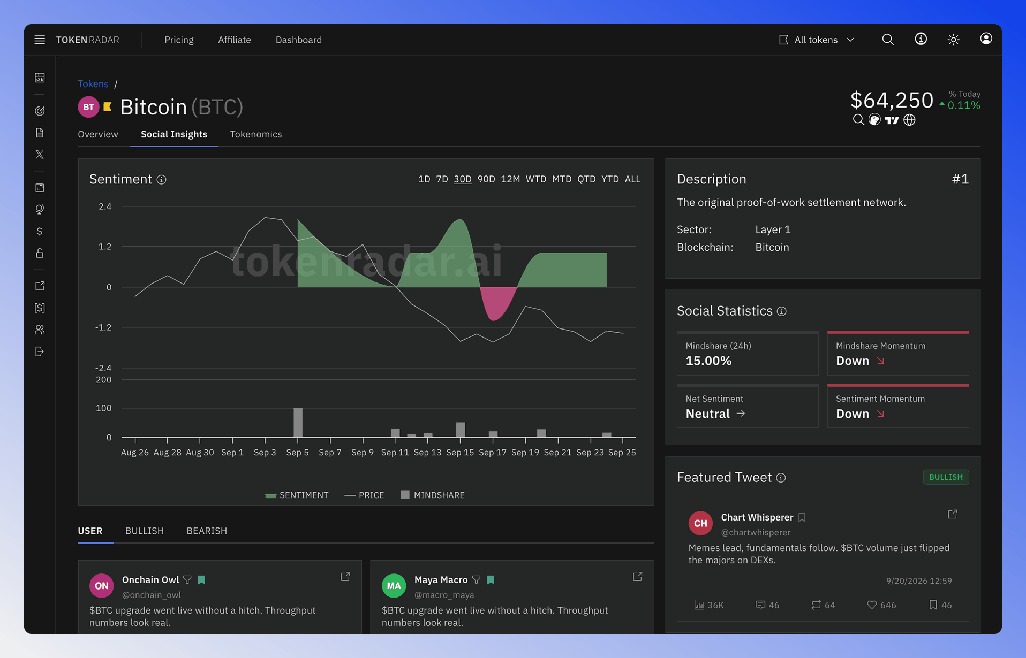Select the 30D chart range
This screenshot has width=1026, height=658.
(463, 179)
